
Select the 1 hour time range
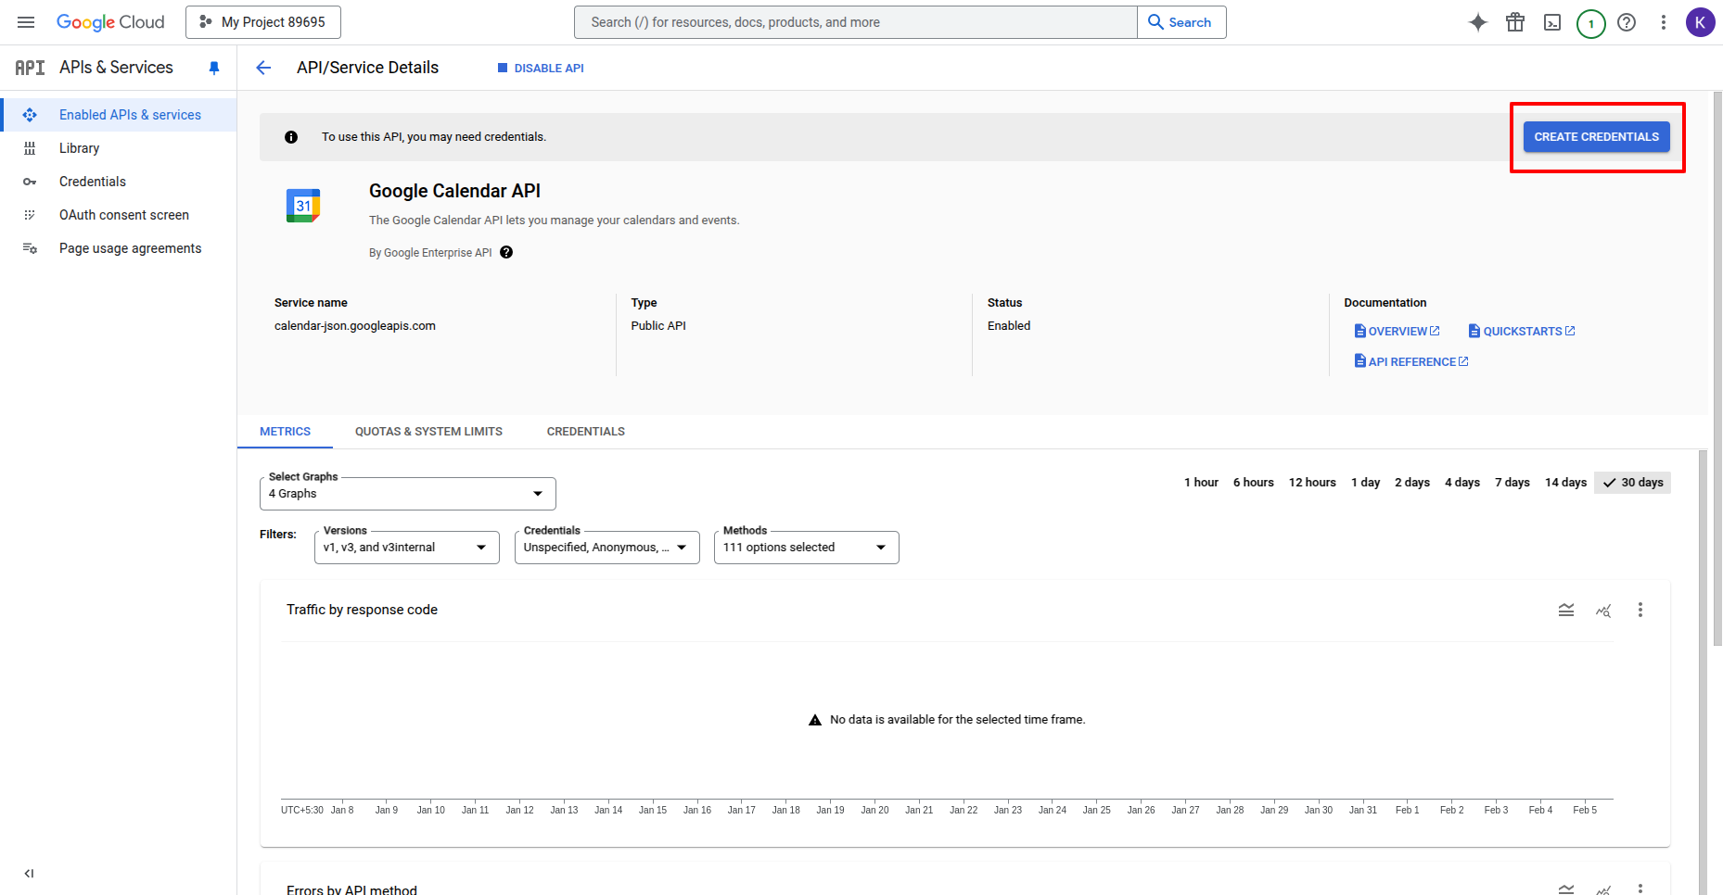point(1201,483)
